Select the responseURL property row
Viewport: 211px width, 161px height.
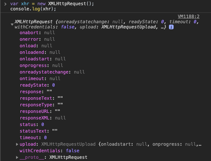[x=40, y=112]
